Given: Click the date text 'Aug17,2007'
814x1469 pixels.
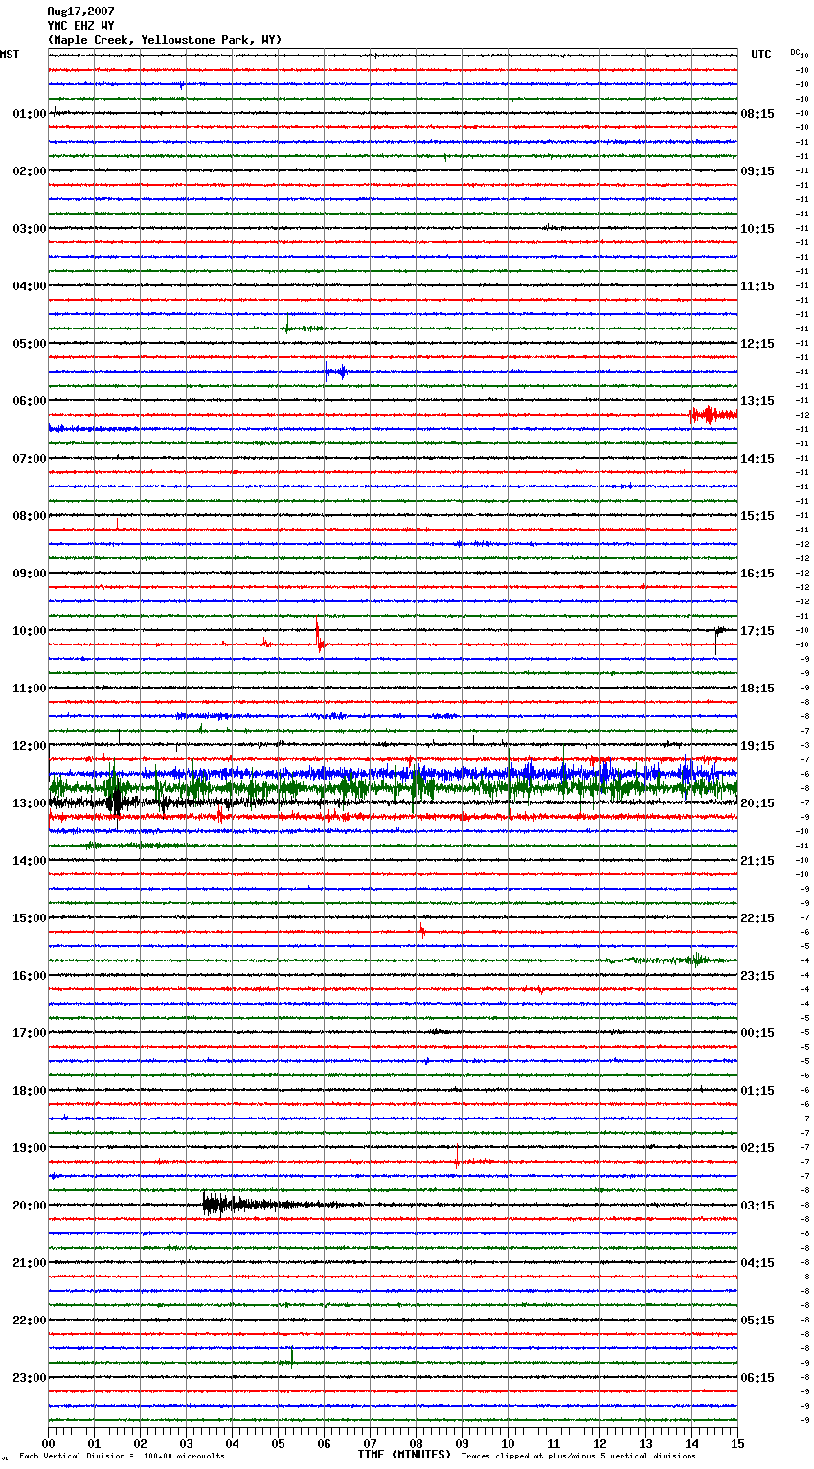Looking at the screenshot, I should tap(80, 11).
